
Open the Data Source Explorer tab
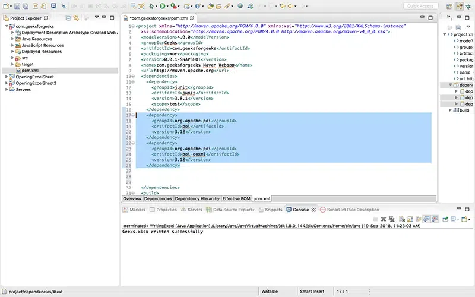tap(233, 210)
